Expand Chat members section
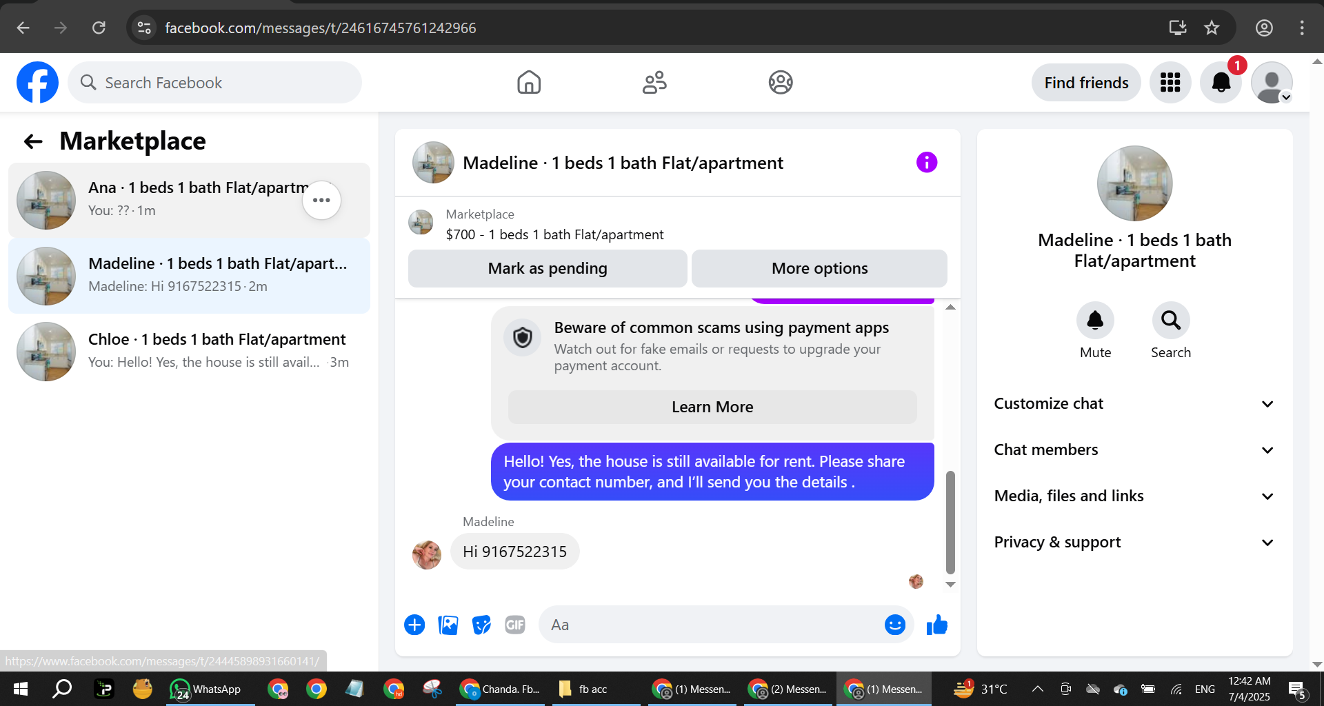This screenshot has width=1324, height=706. point(1134,450)
